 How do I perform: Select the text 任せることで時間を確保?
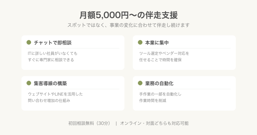pyautogui.click(x=160, y=60)
